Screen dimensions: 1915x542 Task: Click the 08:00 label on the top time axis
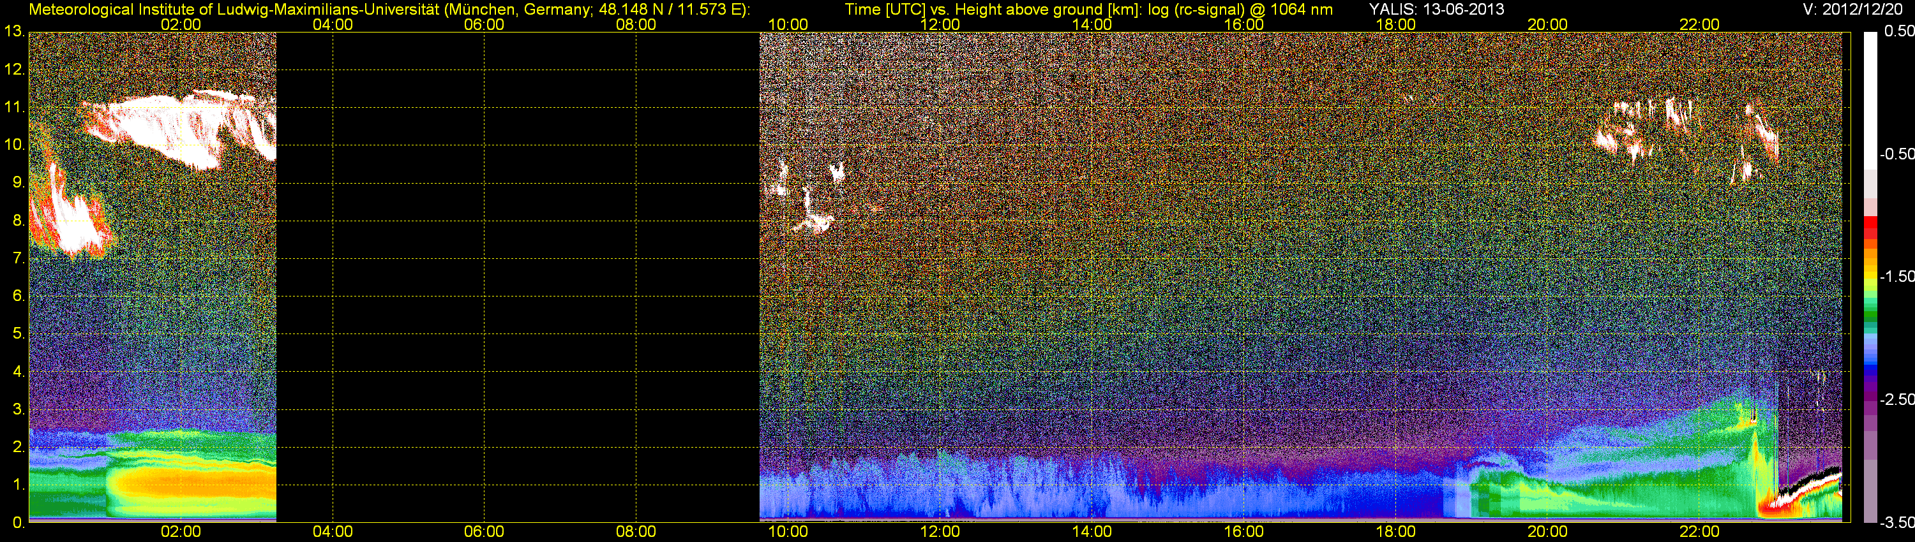pyautogui.click(x=636, y=24)
